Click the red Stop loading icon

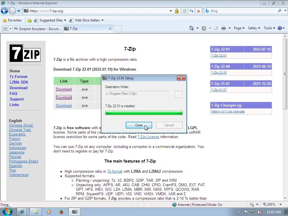pyautogui.click(x=199, y=11)
